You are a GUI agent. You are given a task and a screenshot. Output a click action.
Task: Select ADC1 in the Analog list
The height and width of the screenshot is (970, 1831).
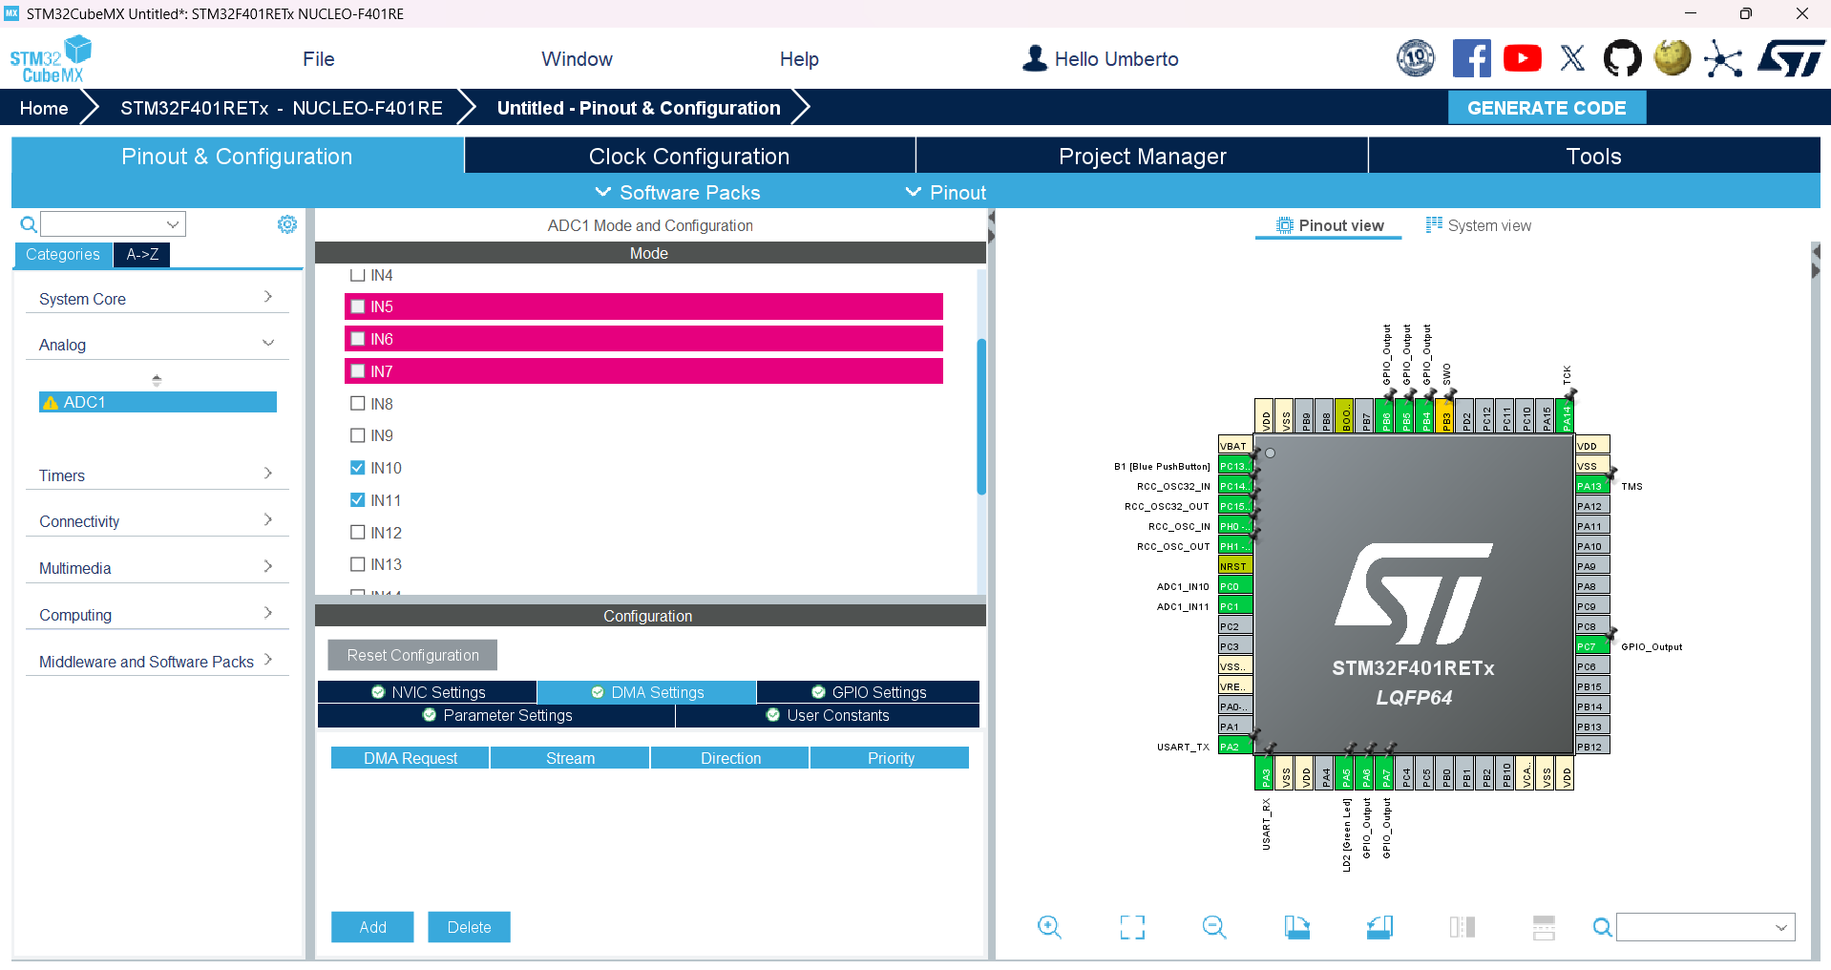158,402
